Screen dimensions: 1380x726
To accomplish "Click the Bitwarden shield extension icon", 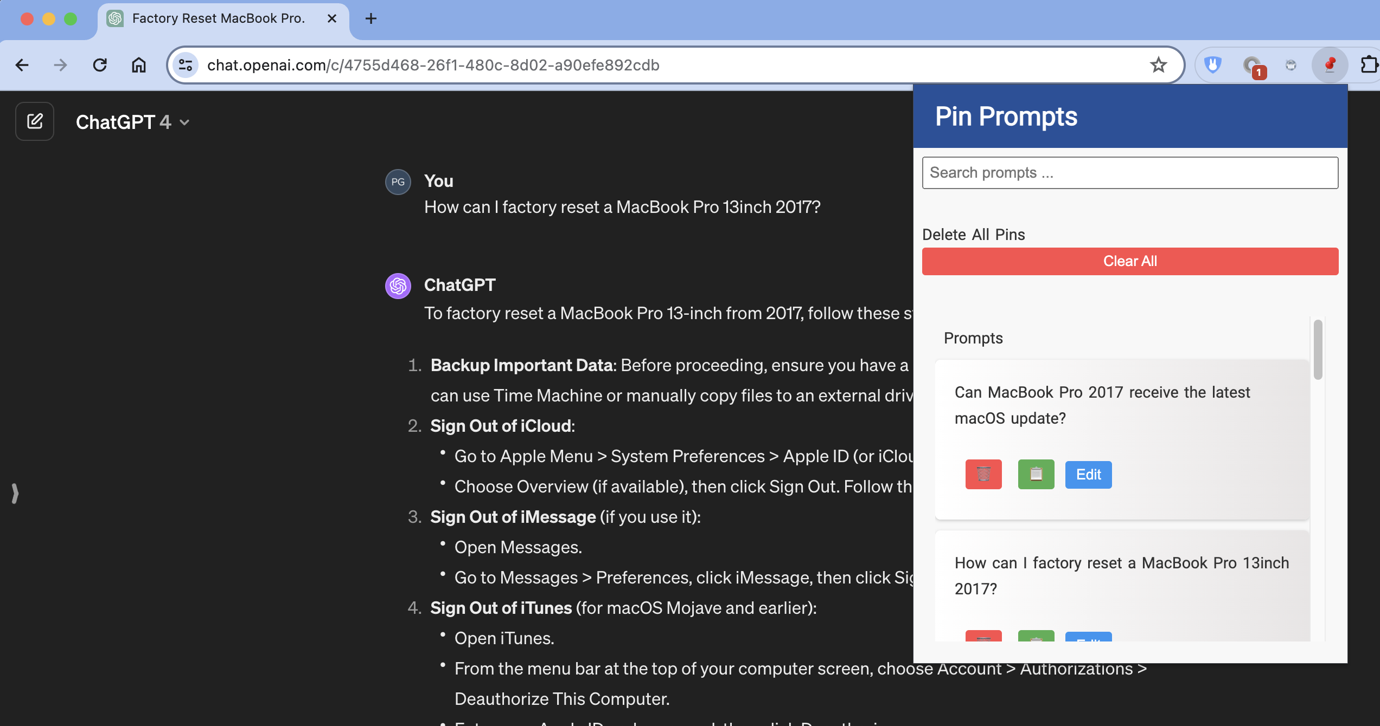I will point(1213,65).
